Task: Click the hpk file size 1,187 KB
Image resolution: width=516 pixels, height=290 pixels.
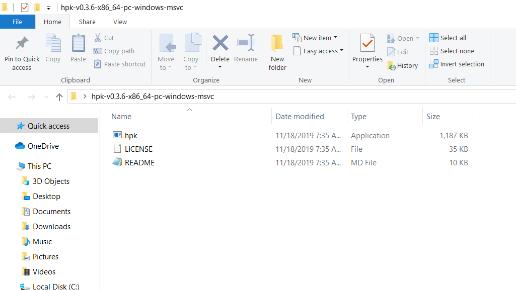Action: (x=454, y=136)
